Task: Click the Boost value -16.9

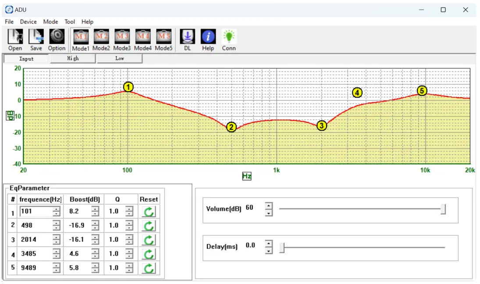Action: [x=77, y=225]
